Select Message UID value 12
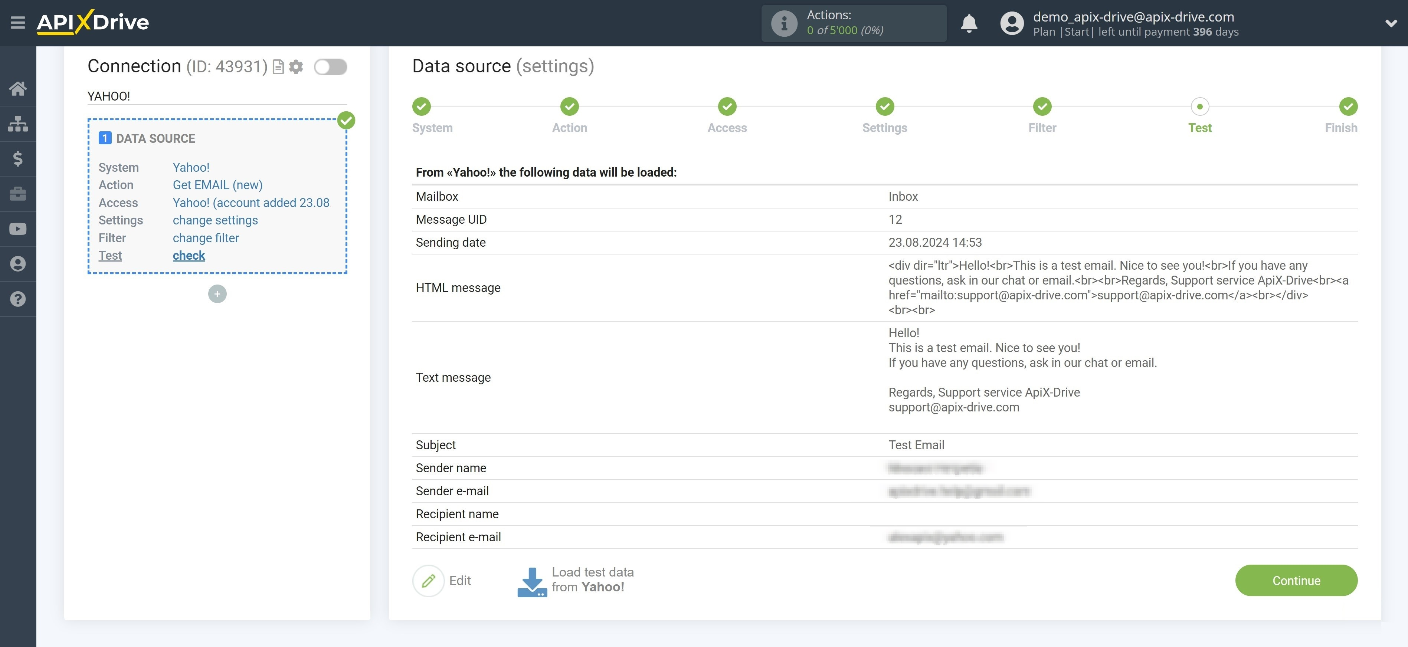Screen dimensions: 1408x647 coord(895,219)
